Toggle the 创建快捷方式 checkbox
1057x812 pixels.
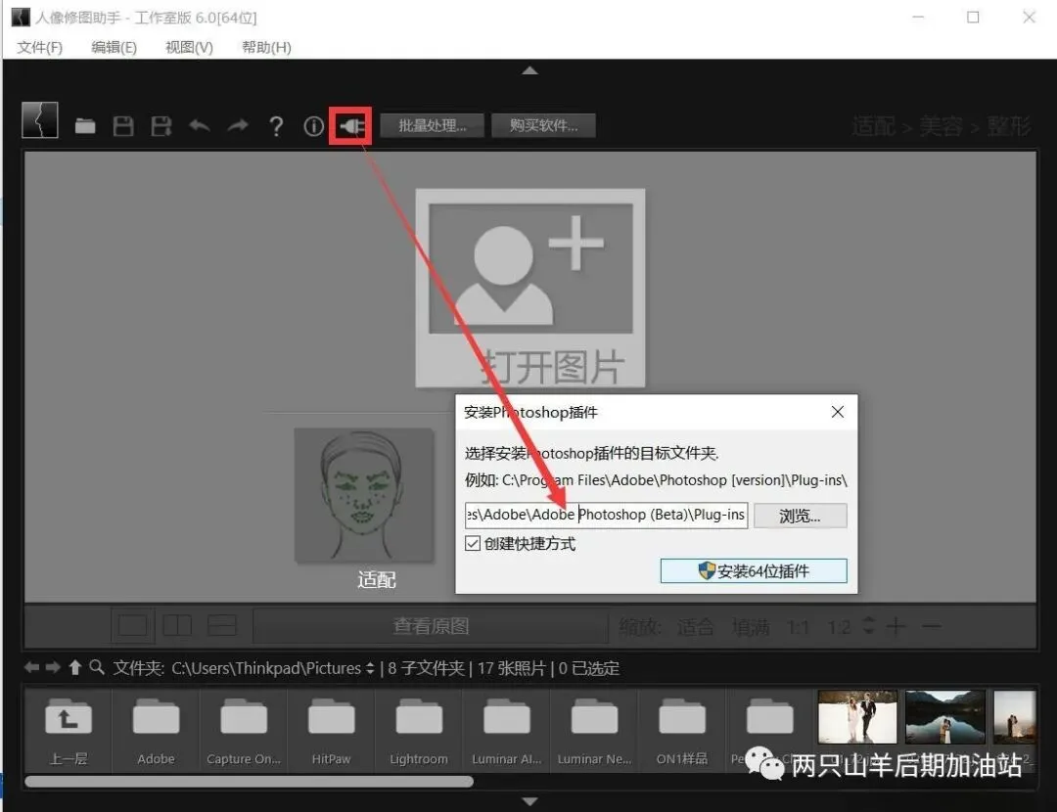[x=473, y=543]
